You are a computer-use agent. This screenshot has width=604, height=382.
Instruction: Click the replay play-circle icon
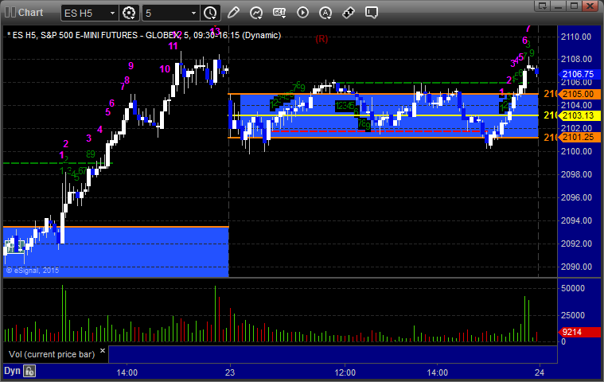pyautogui.click(x=302, y=13)
